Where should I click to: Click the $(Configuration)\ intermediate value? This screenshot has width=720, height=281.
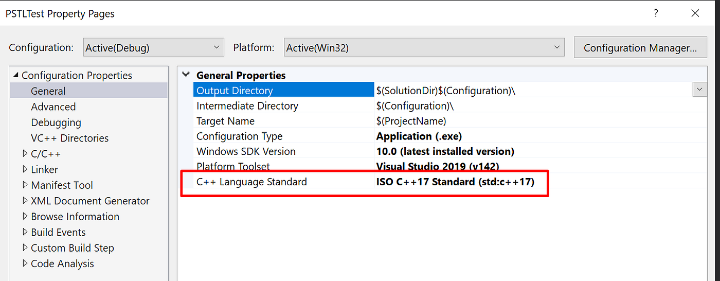(415, 106)
